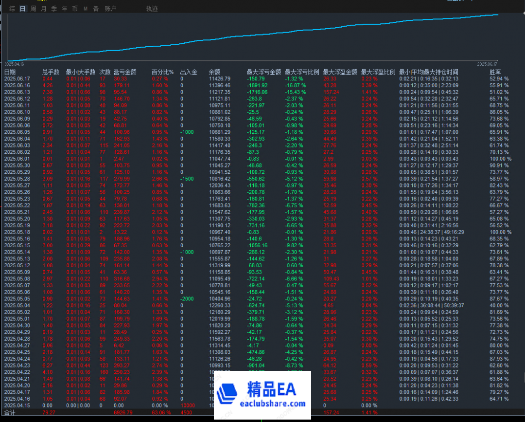
Task: Select the 月 (monthly) period tab
Action: 44,9
